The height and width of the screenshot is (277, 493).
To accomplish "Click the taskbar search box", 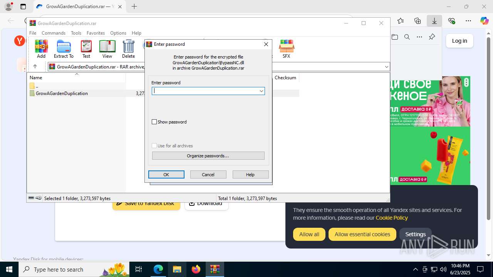I will [x=74, y=269].
